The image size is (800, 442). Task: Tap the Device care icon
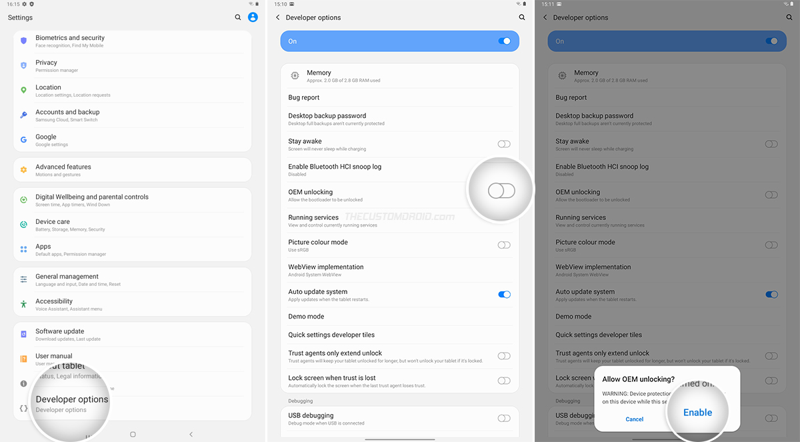(x=23, y=224)
